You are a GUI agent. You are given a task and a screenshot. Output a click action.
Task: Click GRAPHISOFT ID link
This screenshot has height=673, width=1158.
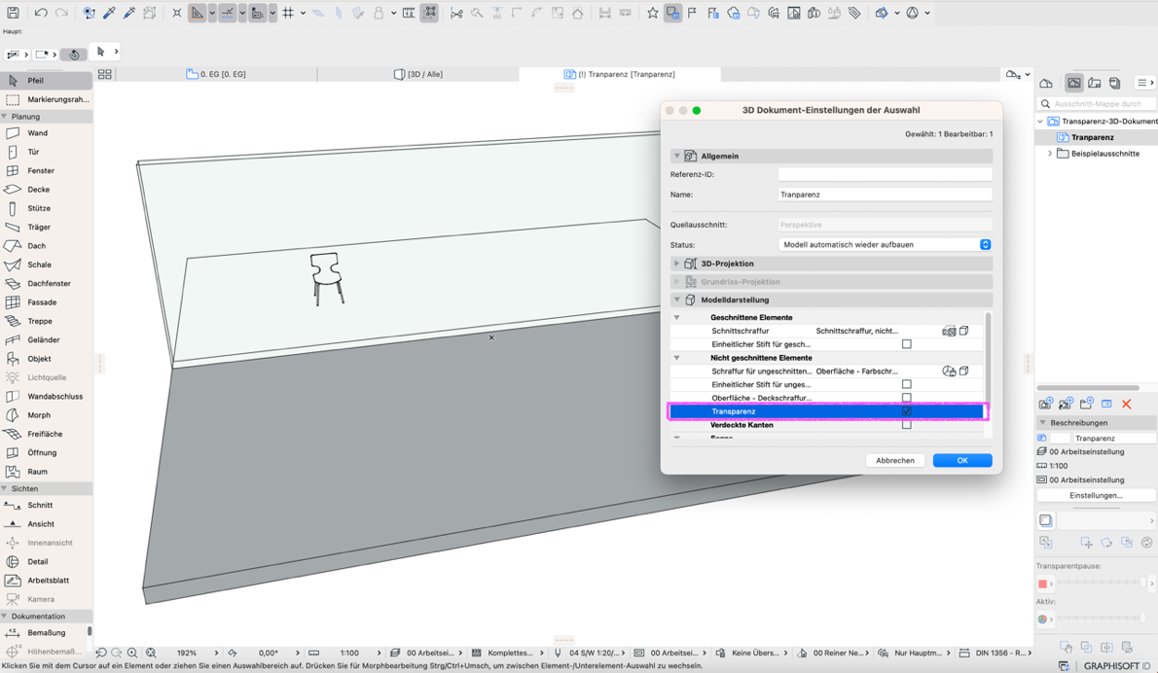point(1117,665)
